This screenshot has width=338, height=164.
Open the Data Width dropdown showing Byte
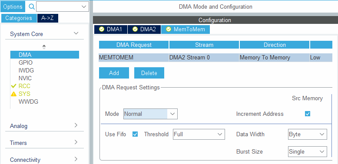[x=308, y=134]
